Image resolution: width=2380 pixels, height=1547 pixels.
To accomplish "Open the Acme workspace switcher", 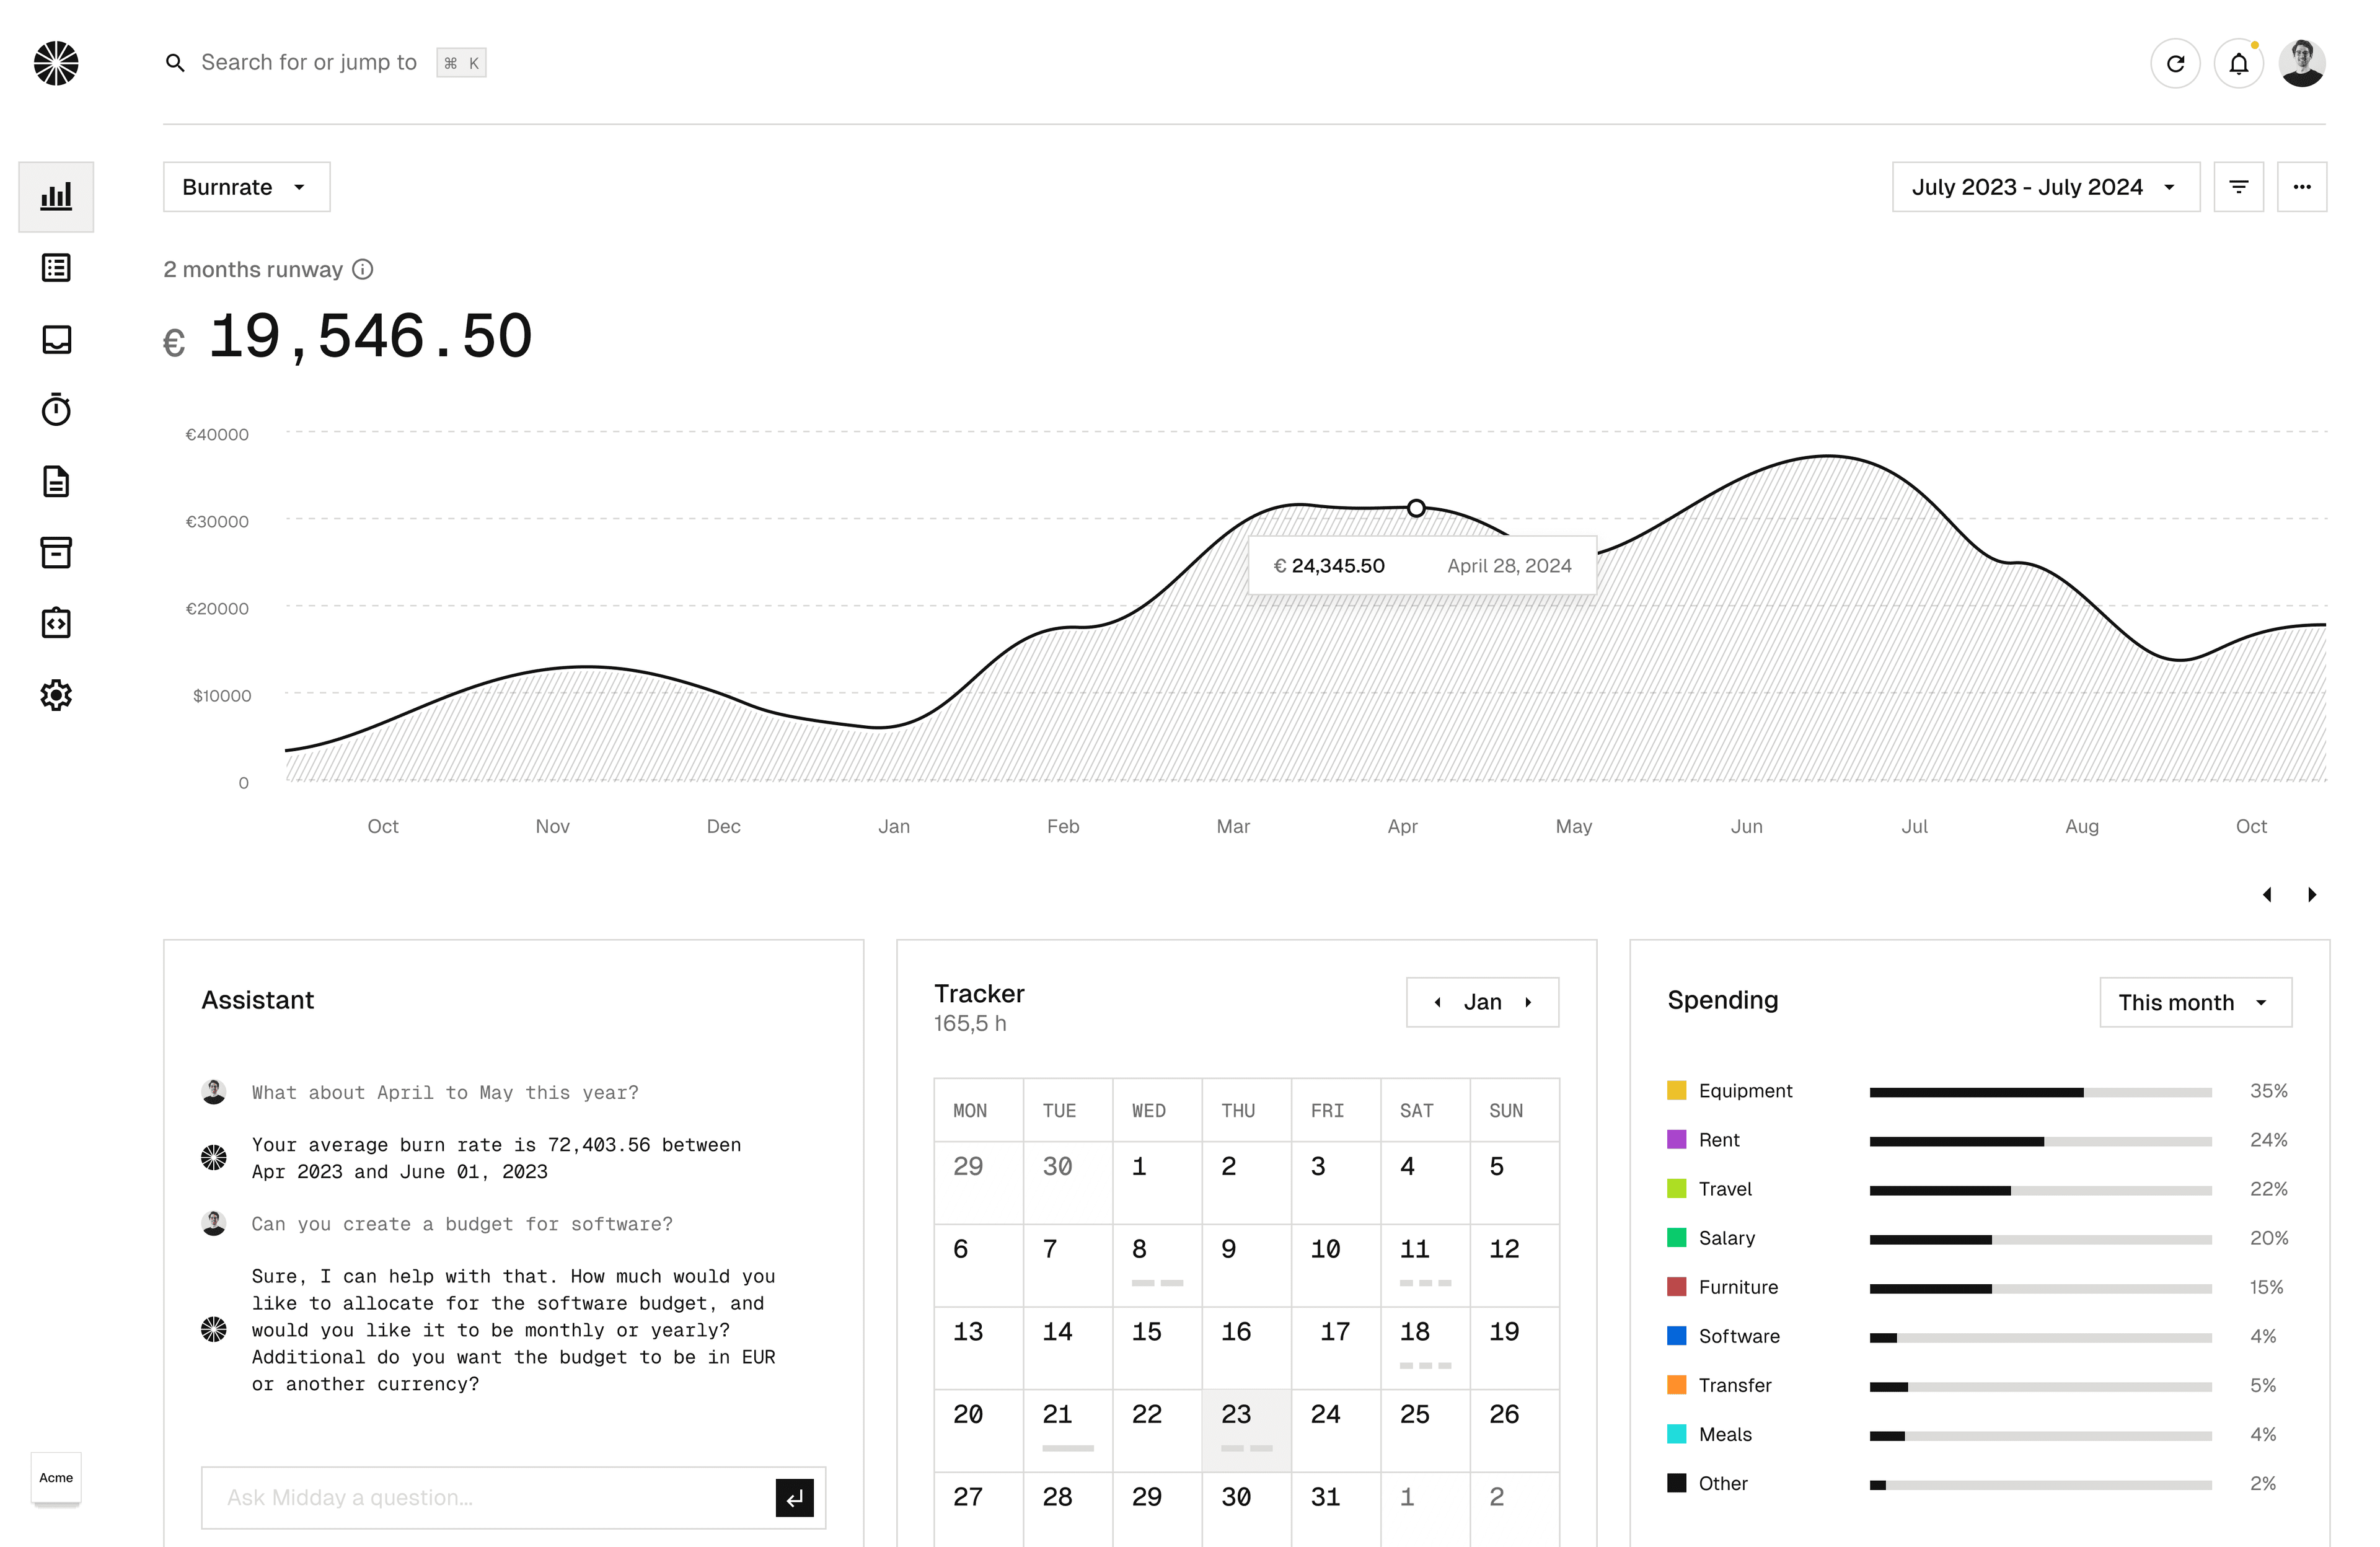I will pos(56,1479).
